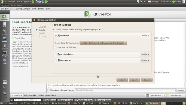
Task: Open the Window menu
Action: (41, 9)
